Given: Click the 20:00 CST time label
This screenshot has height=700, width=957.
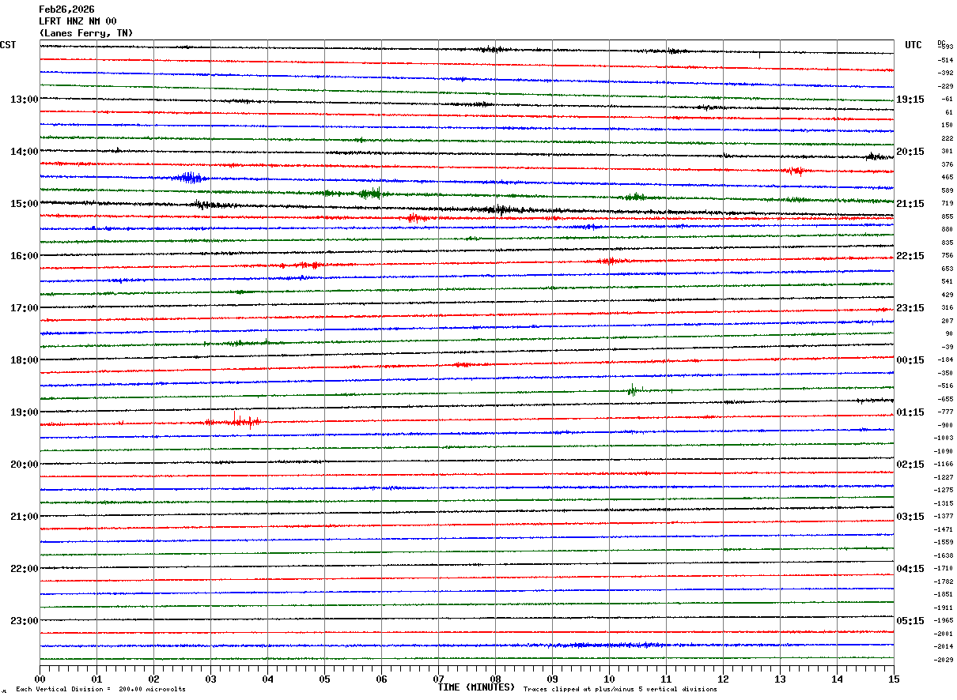Looking at the screenshot, I should click(x=25, y=465).
